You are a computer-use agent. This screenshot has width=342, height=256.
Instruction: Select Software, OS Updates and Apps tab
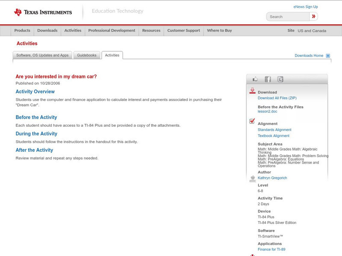pos(42,55)
